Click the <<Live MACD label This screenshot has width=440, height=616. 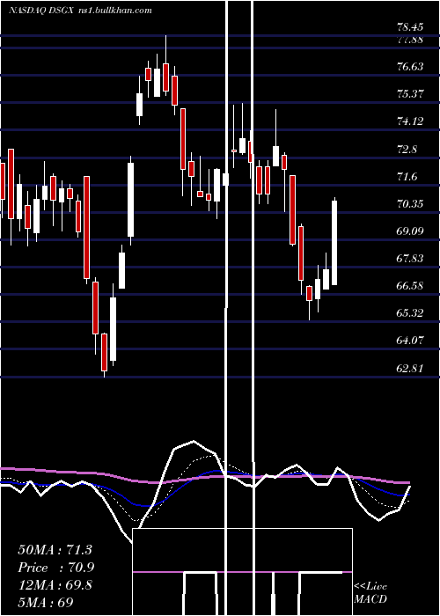coord(370,592)
